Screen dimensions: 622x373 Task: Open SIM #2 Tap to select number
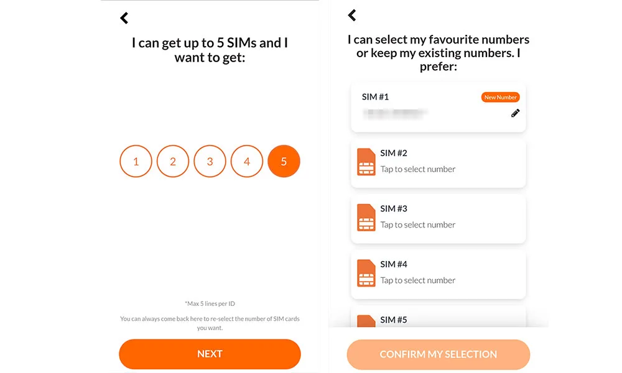point(417,169)
